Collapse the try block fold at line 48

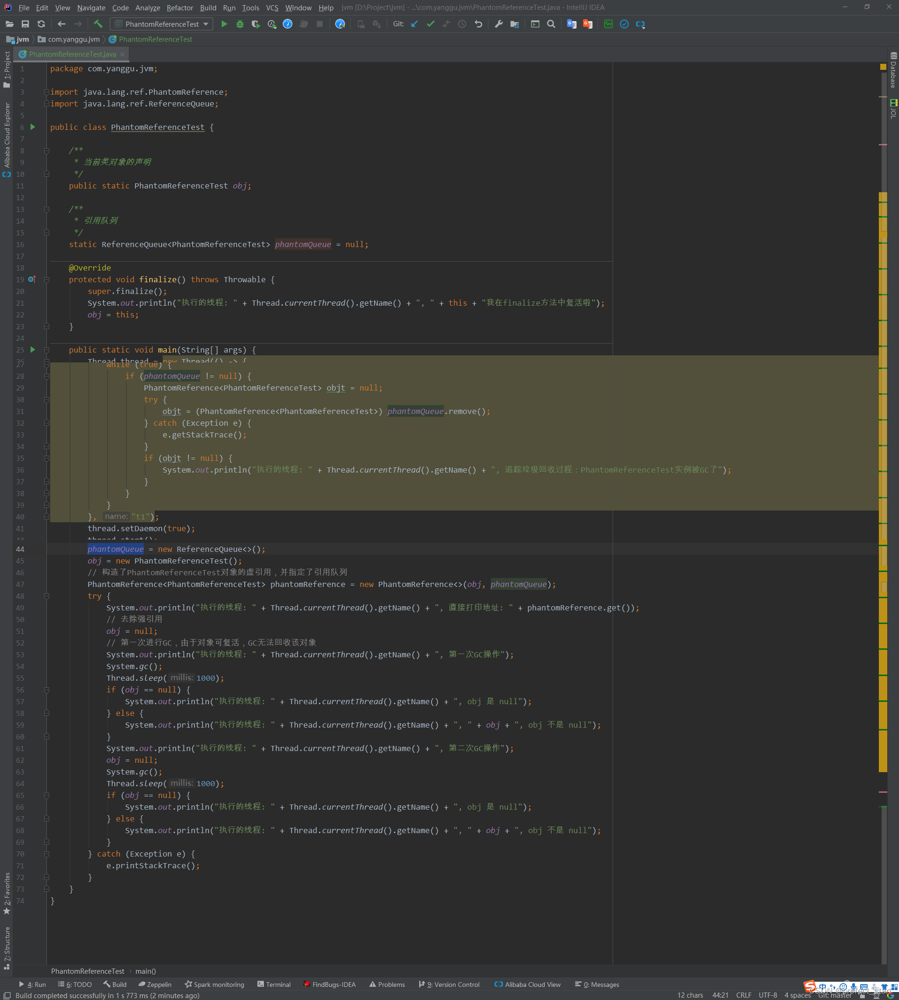pyautogui.click(x=46, y=596)
